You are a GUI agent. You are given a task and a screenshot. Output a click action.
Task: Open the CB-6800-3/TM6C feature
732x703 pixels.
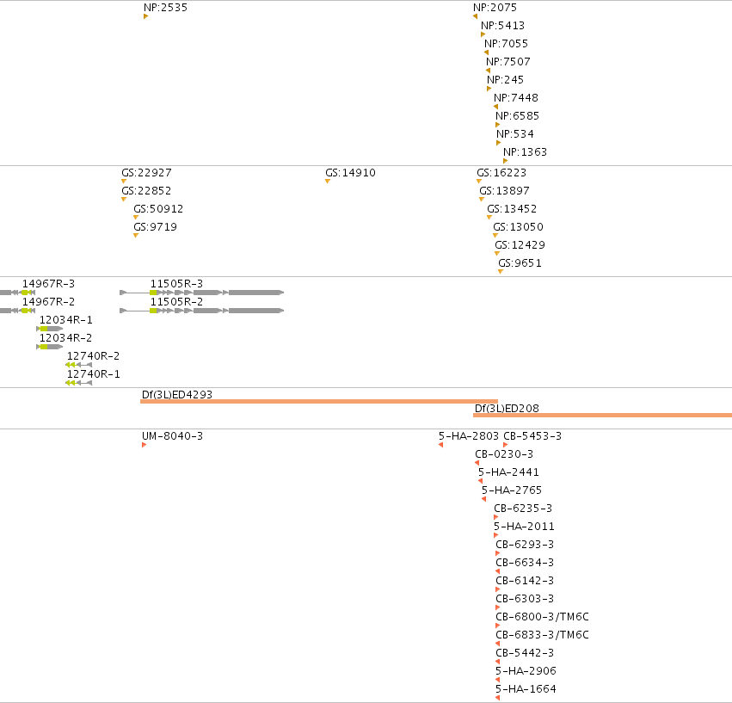click(x=542, y=617)
